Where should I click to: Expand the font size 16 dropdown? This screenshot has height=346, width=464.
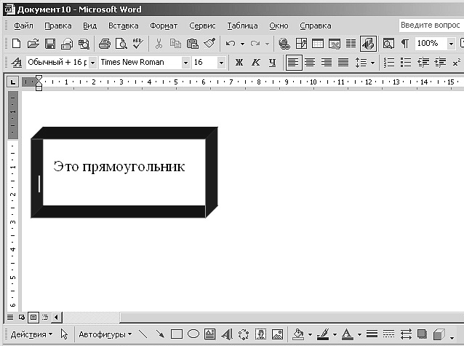tap(221, 63)
